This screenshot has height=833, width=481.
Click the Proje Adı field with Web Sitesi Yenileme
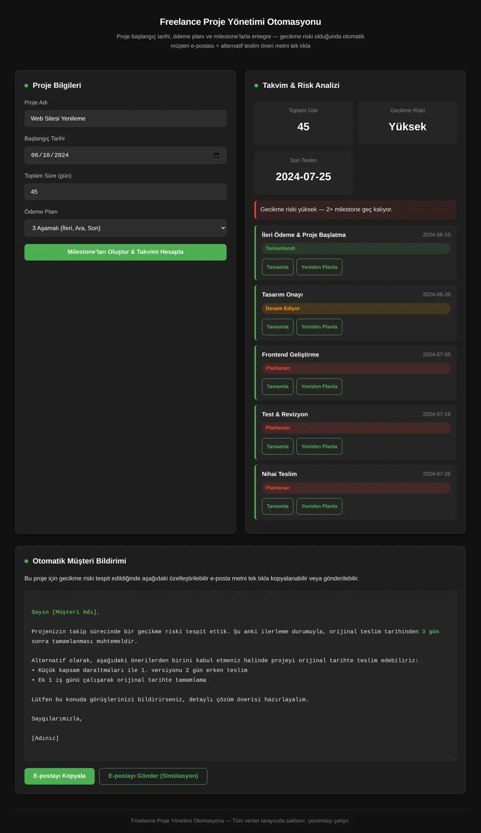[125, 119]
